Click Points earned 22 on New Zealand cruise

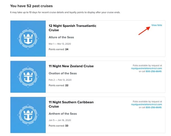tap(58, 85)
